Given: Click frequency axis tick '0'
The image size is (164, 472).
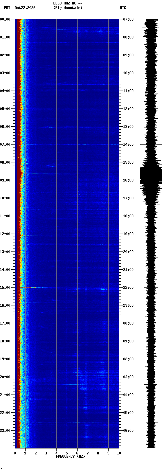Looking at the screenshot, I should click(x=15, y=453).
